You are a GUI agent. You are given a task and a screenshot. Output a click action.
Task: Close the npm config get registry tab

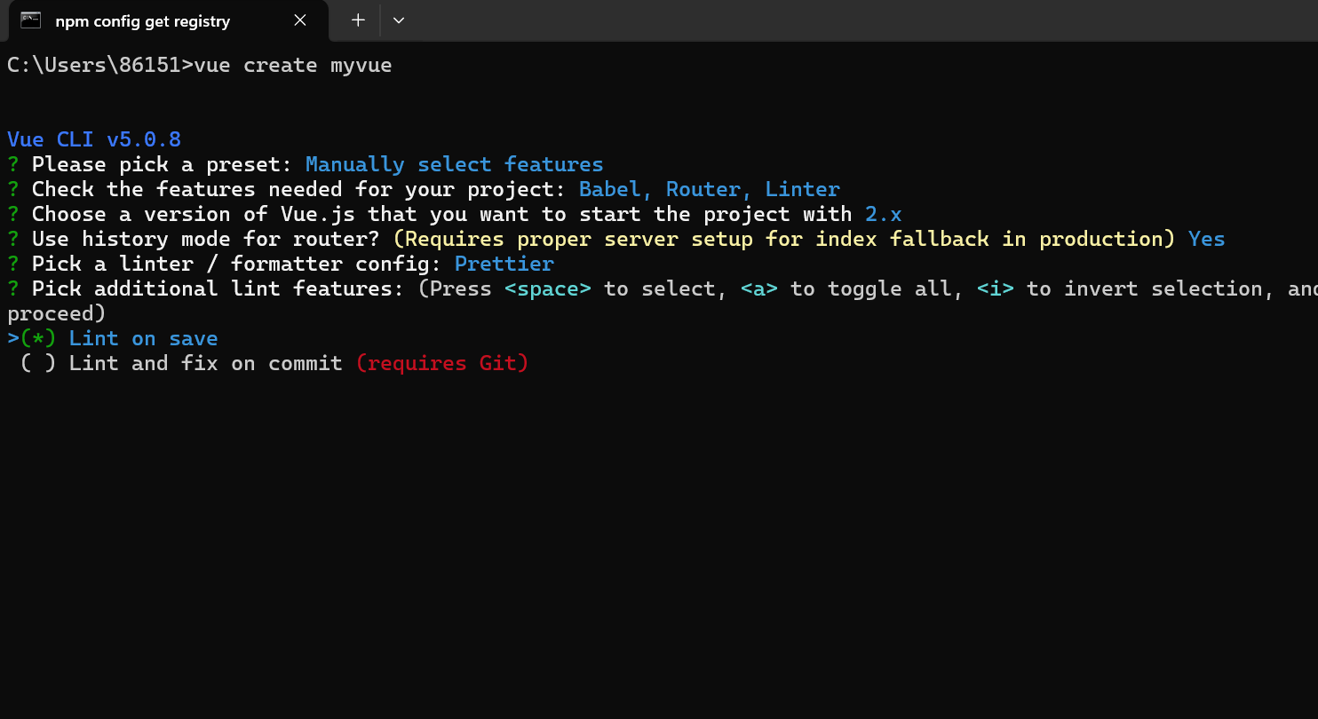(300, 20)
